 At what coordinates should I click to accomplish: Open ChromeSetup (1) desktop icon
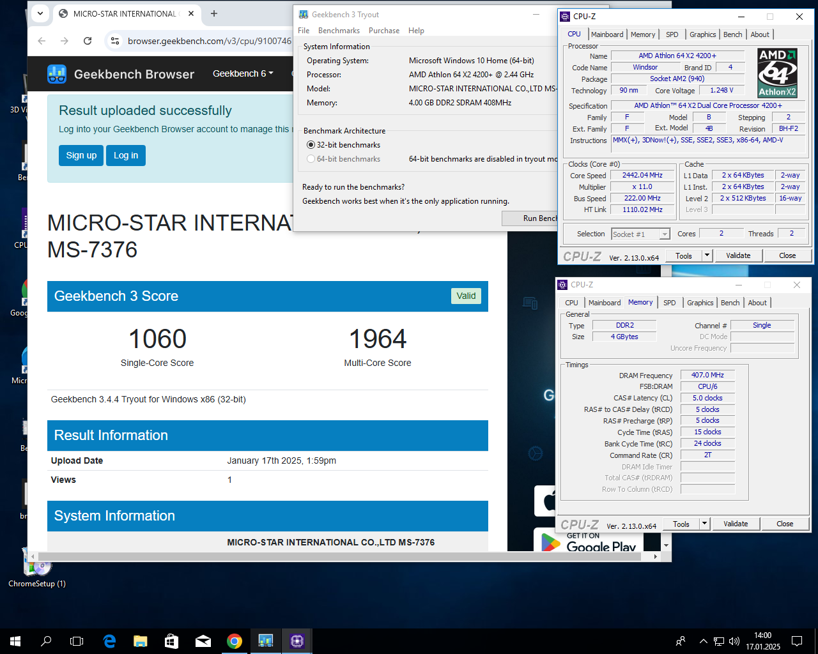point(37,567)
